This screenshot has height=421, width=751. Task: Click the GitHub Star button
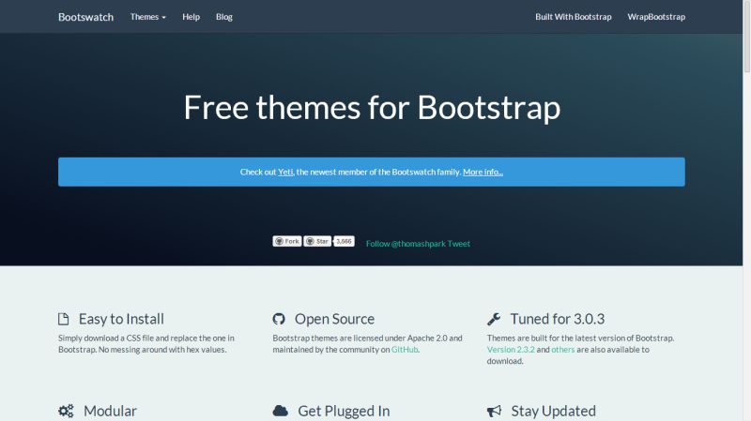coord(317,241)
